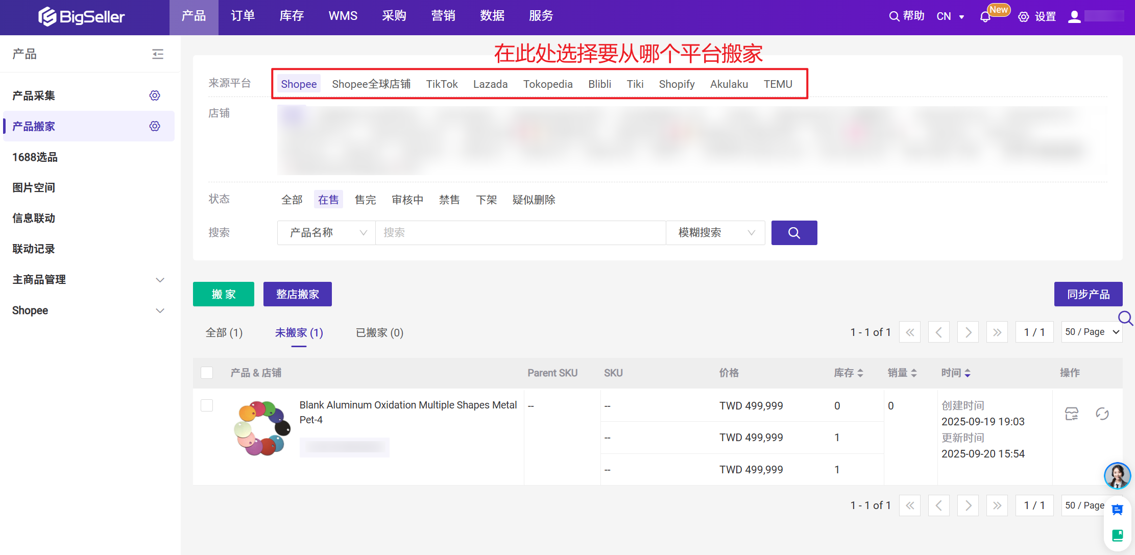The width and height of the screenshot is (1135, 555).
Task: Check the Blank Aluminum product row checkbox
Action: (207, 405)
